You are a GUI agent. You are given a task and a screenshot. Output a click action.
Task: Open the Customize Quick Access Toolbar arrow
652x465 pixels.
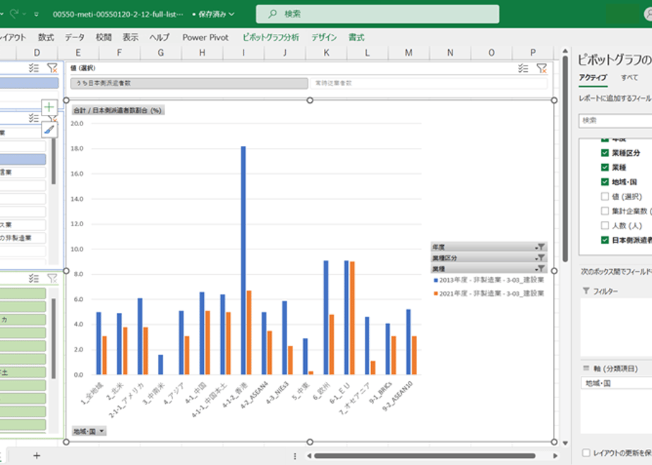pos(37,14)
